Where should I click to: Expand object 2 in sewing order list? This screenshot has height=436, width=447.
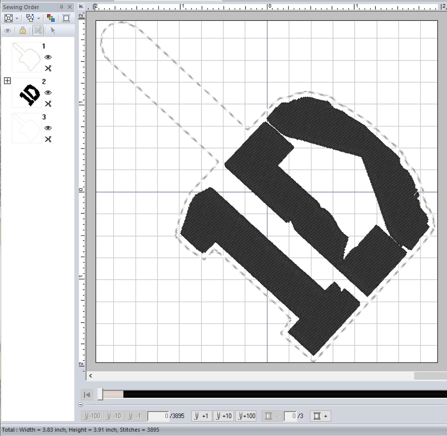[x=7, y=81]
